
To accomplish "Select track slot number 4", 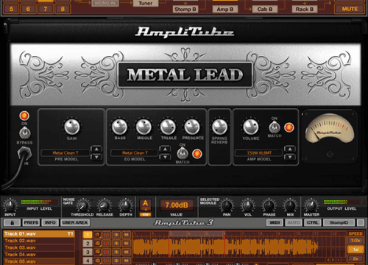I will click(88, 260).
